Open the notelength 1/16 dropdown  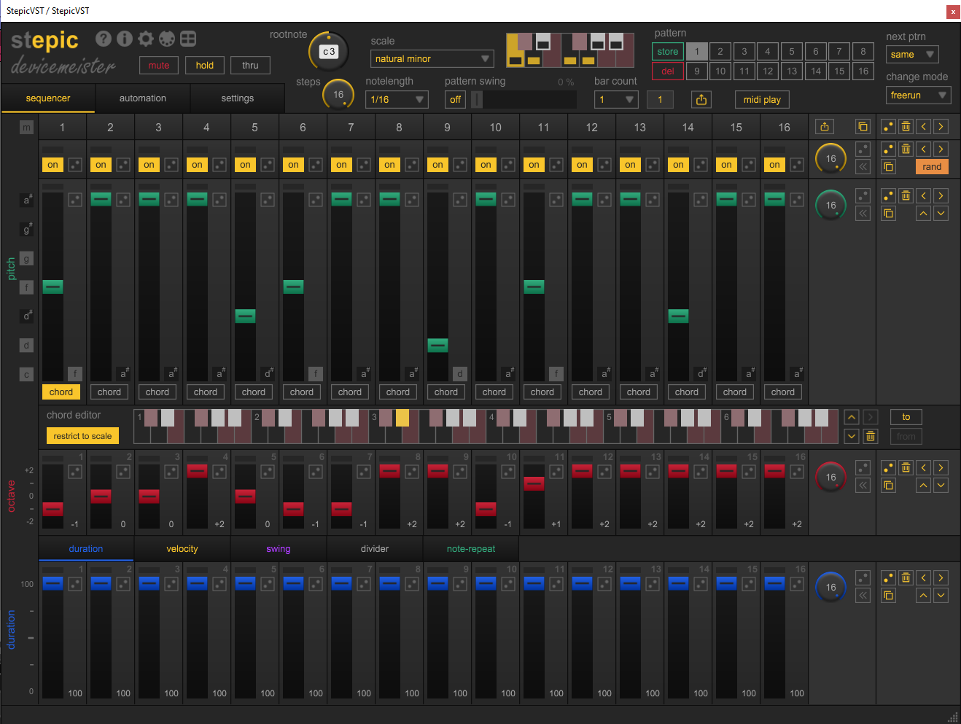click(397, 100)
